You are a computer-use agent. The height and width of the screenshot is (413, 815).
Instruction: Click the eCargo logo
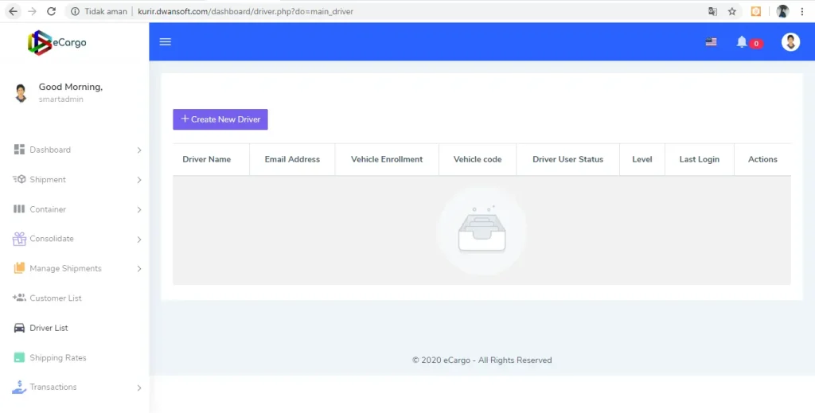click(57, 43)
